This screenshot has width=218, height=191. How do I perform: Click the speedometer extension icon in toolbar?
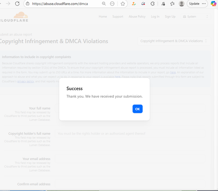(143, 4)
